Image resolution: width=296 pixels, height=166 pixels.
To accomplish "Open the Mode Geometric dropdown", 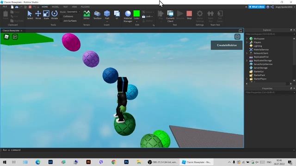I will tap(74, 12).
